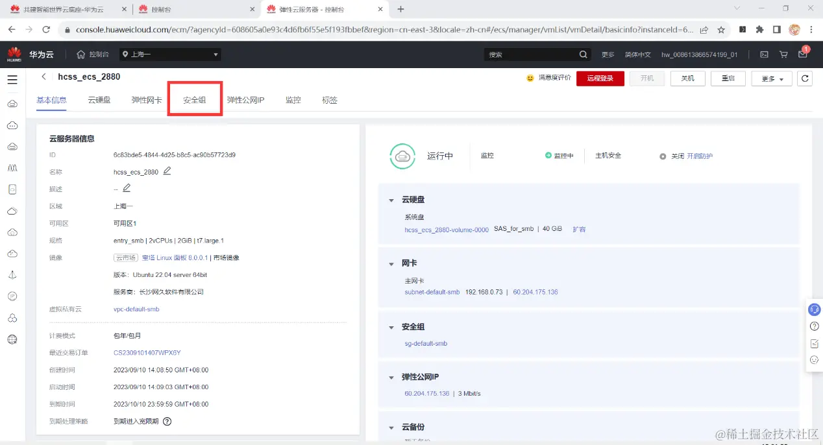The width and height of the screenshot is (823, 445).
Task: Open the shopping cart icon
Action: pos(783,54)
